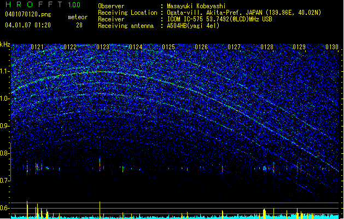Click the tallest yellow spike at 0123 in level graph

coord(100,210)
